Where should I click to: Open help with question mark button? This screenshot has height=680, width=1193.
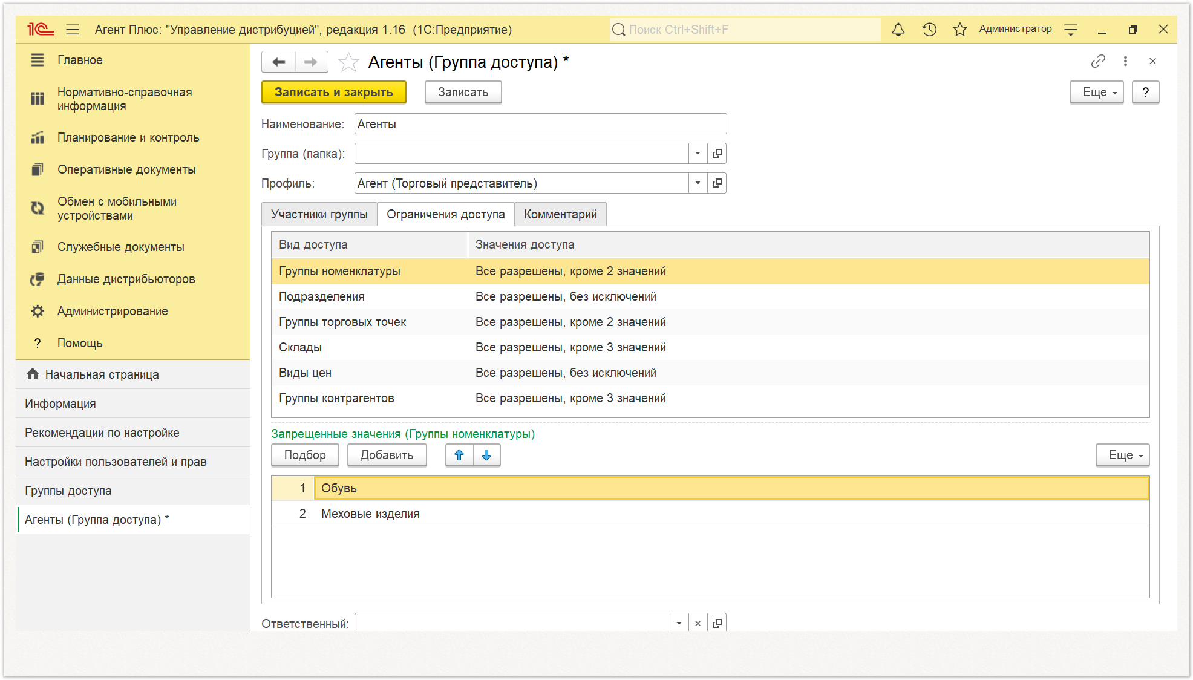(1146, 92)
